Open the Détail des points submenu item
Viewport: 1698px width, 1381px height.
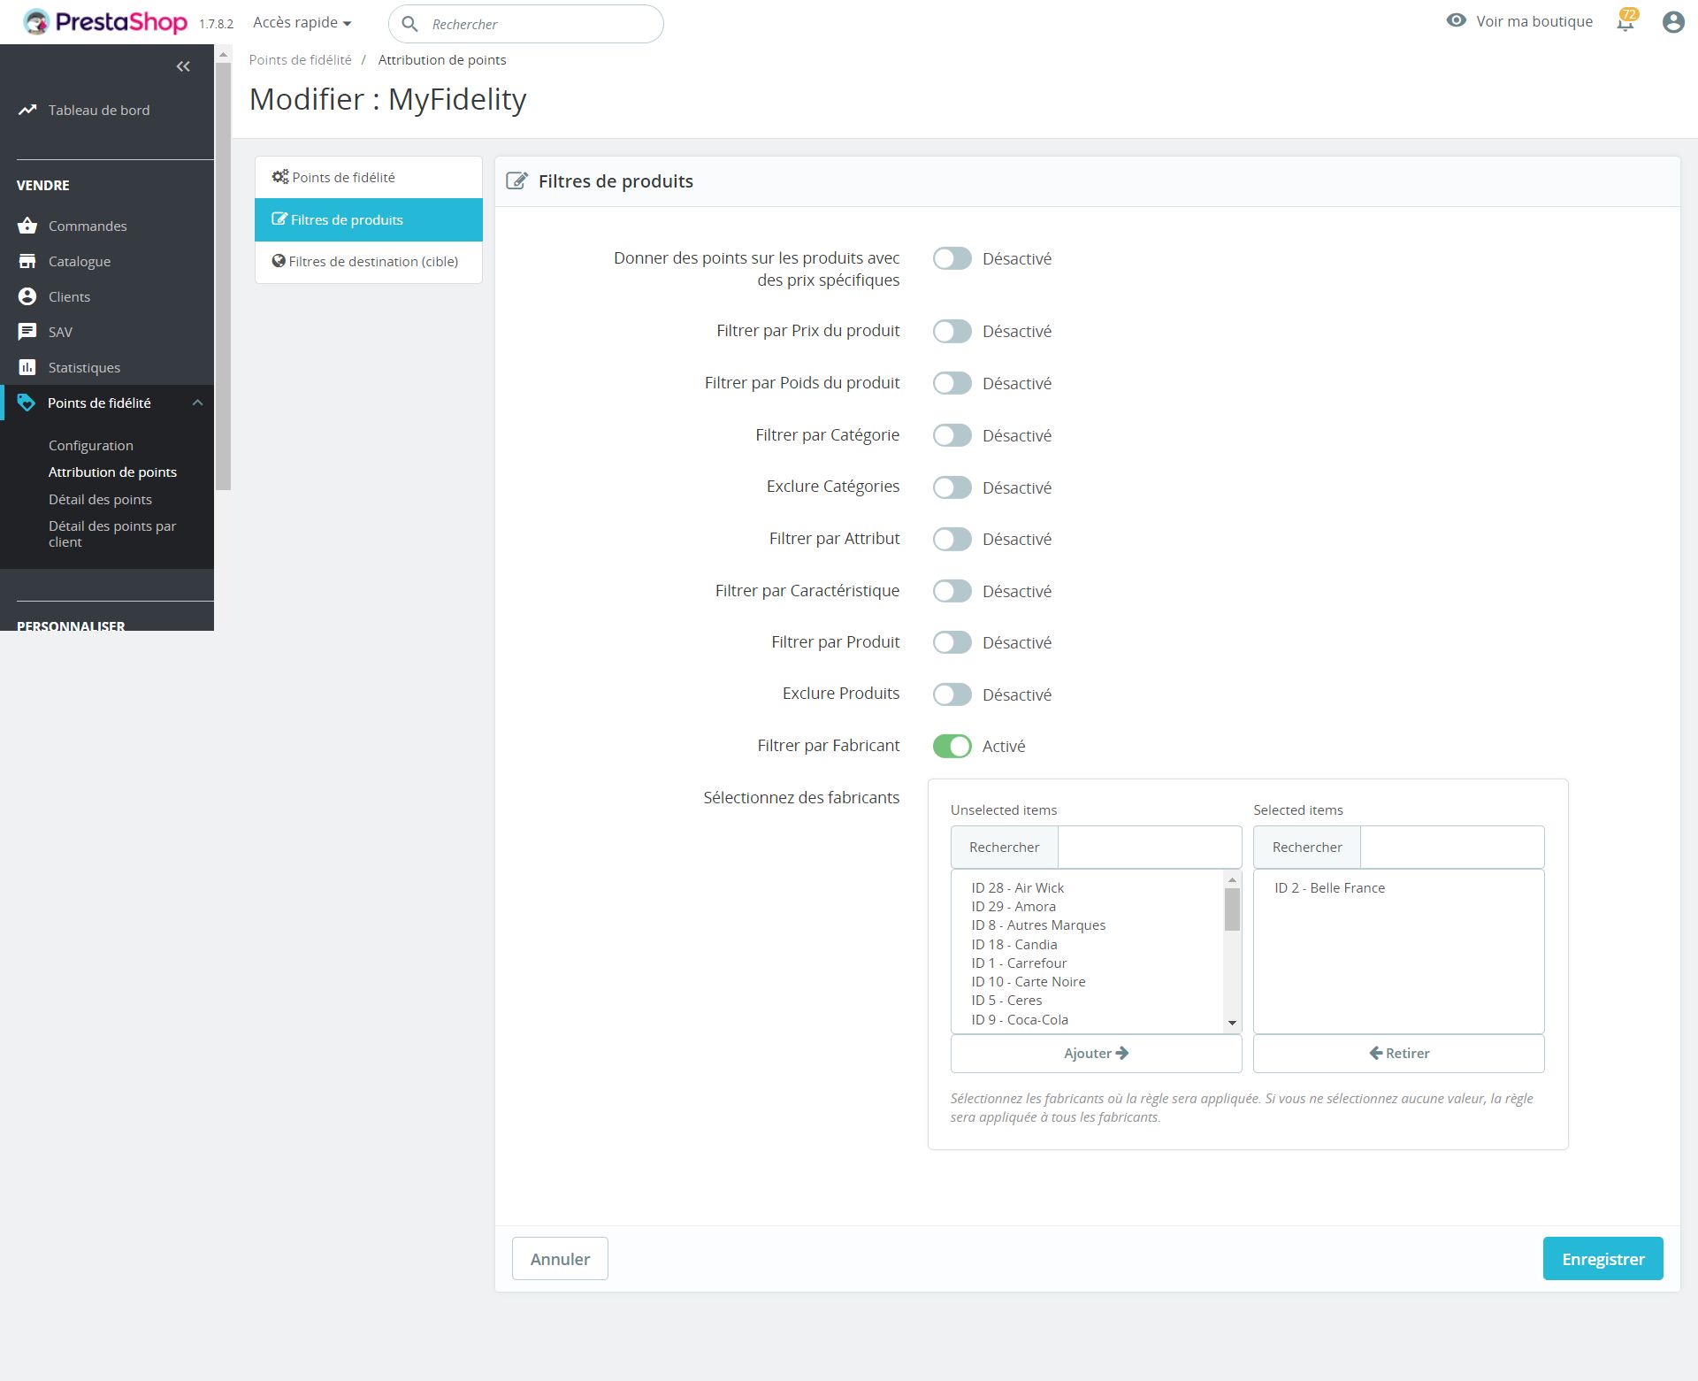click(x=100, y=499)
